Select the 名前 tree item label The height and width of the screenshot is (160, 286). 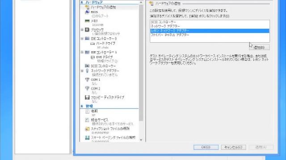[x=94, y=111]
